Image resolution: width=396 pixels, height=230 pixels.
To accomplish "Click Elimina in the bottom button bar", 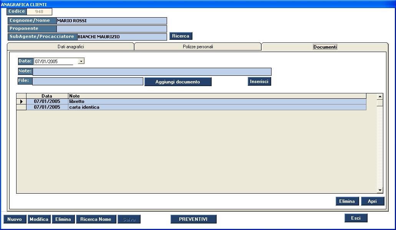I will tap(63, 219).
